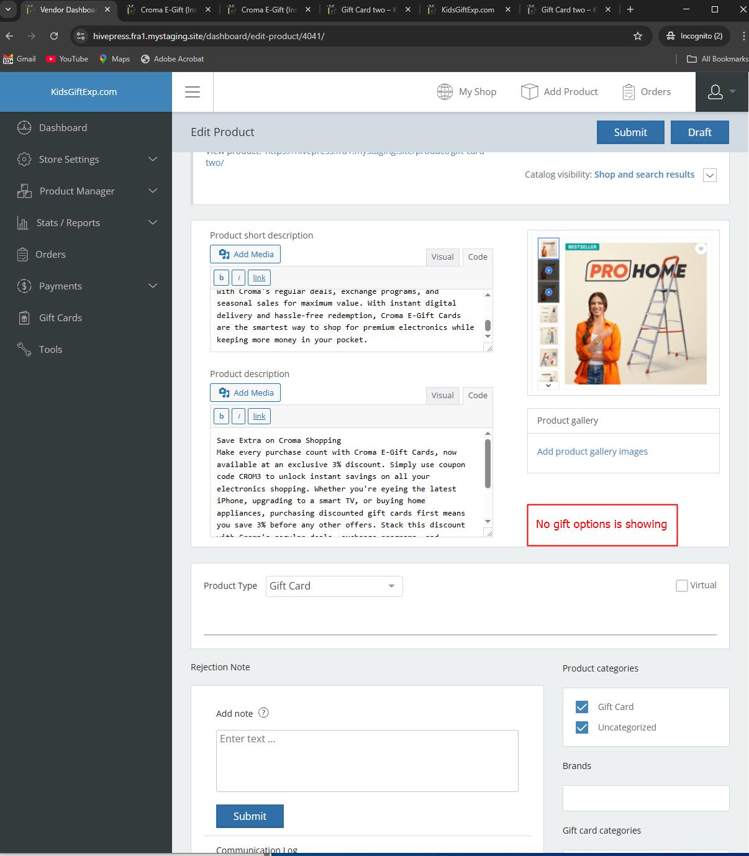Image resolution: width=749 pixels, height=856 pixels.
Task: Click the rejection note text field
Action: click(x=367, y=760)
